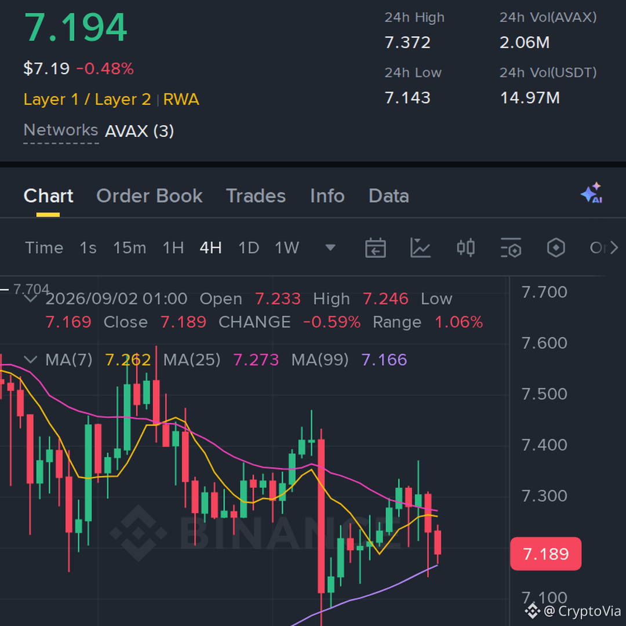Switch to the line chart icon
The image size is (626, 626).
(420, 248)
